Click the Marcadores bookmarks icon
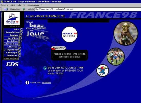The height and width of the screenshot is (103, 141). (x=6, y=9)
